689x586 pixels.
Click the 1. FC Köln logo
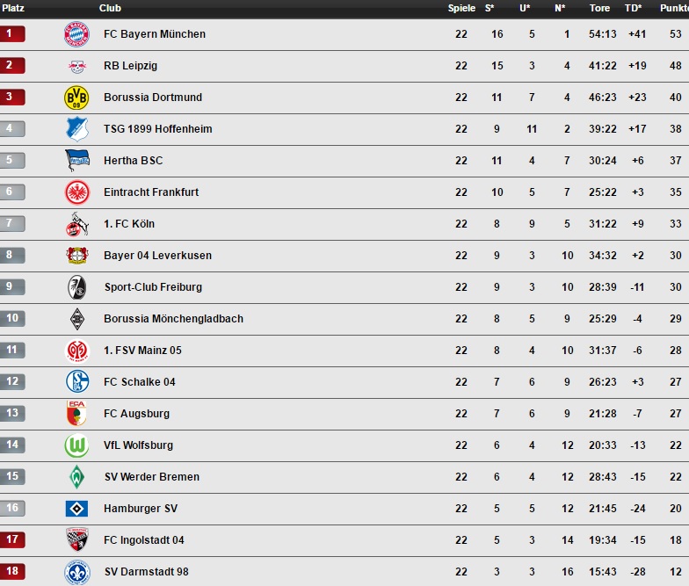(x=77, y=224)
